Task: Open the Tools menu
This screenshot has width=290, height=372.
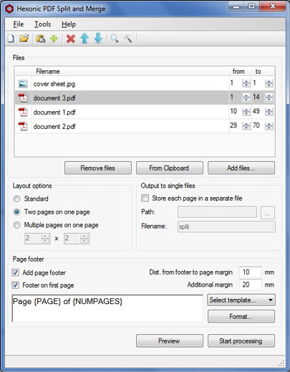Action: 42,24
